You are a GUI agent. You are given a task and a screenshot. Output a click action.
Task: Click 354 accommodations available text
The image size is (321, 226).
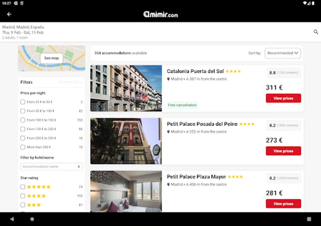tap(121, 53)
